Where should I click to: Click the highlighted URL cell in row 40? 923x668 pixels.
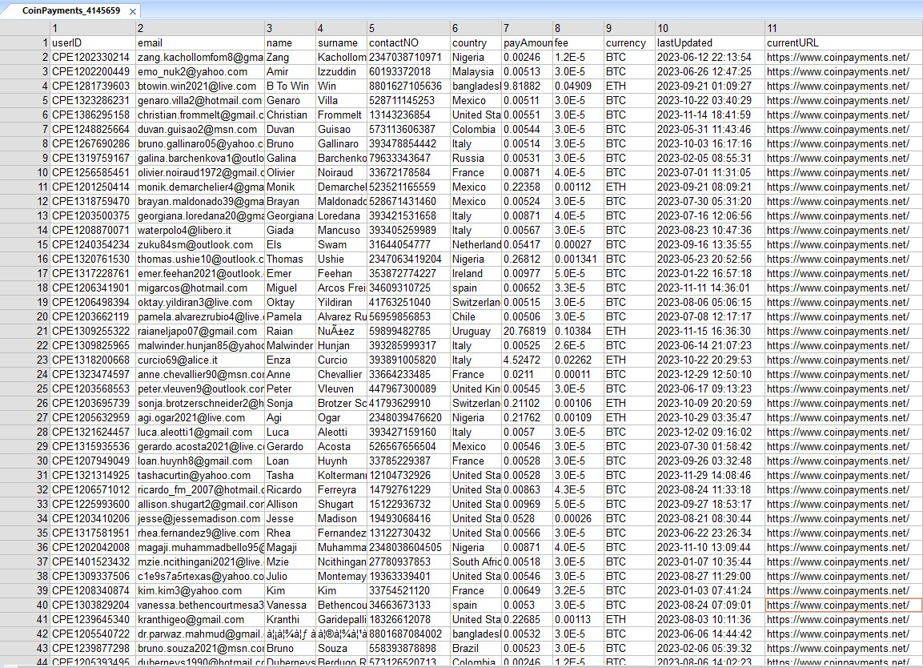point(844,606)
